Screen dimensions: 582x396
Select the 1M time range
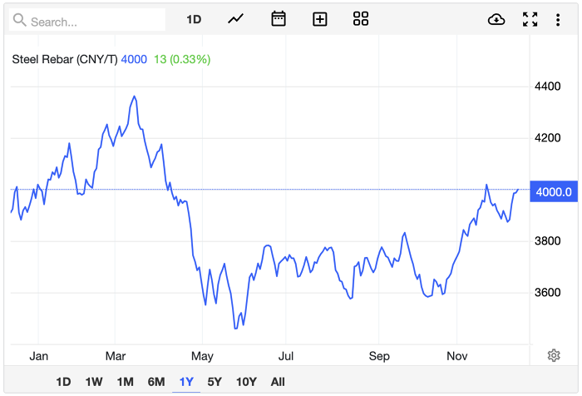125,382
